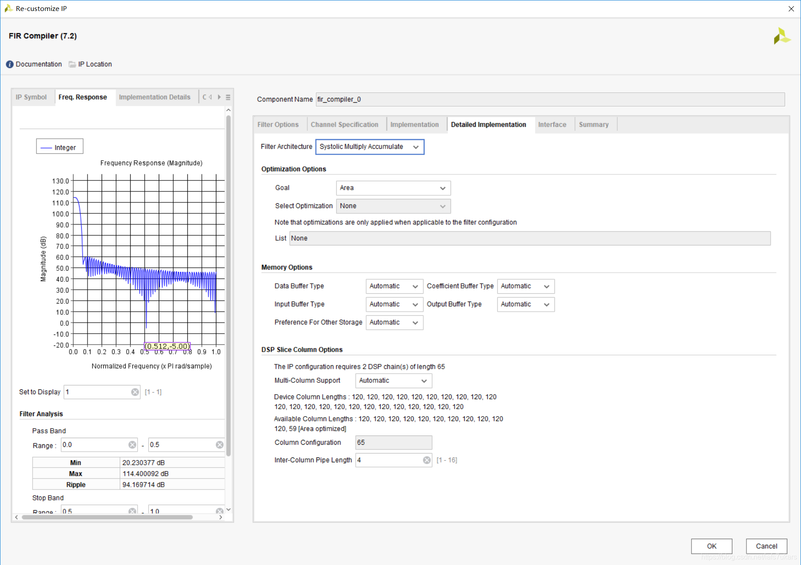Viewport: 801px width, 565px height.
Task: Clear the Set to Display field
Action: point(135,392)
